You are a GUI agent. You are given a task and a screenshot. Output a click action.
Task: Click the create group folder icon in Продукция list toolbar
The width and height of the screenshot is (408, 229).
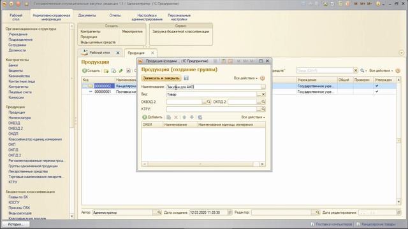(106, 71)
